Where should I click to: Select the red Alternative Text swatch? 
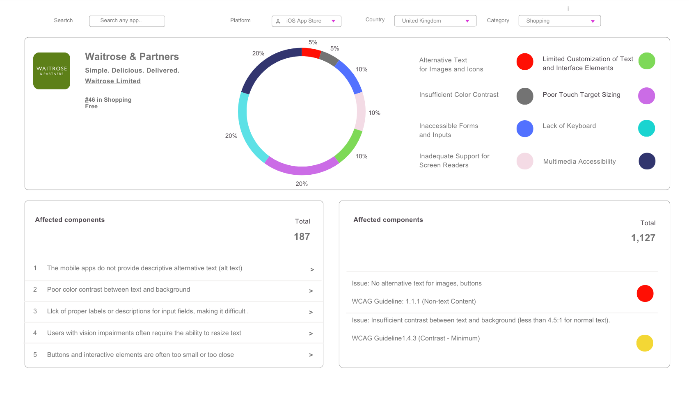(525, 62)
